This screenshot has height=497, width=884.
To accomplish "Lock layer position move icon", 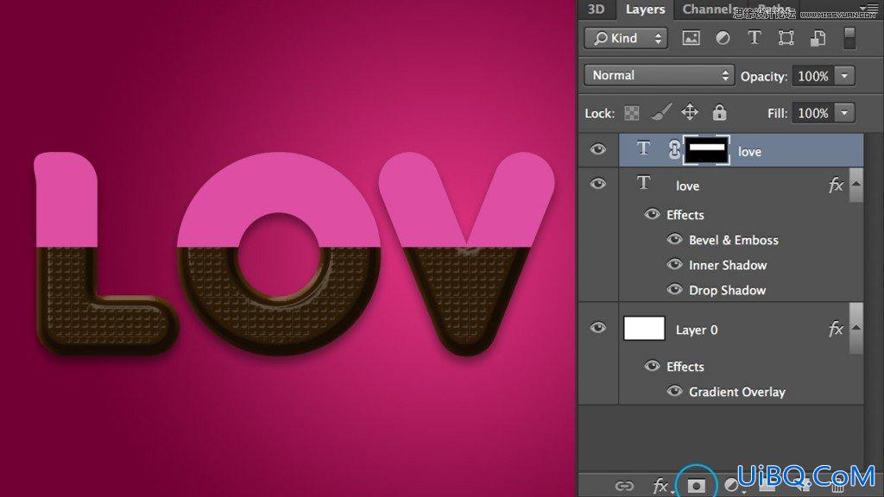I will coord(690,112).
